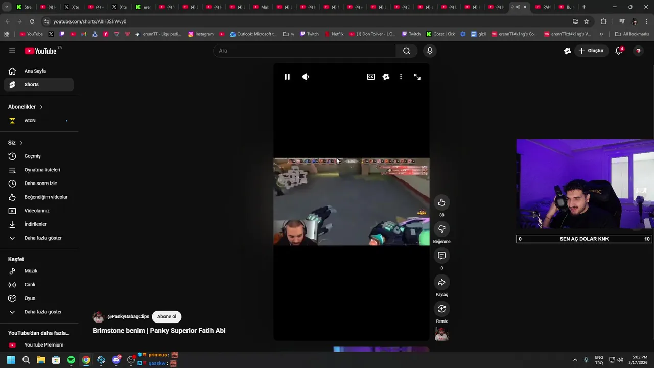Image resolution: width=654 pixels, height=368 pixels.
Task: Open comments on the Short
Action: [x=441, y=256]
